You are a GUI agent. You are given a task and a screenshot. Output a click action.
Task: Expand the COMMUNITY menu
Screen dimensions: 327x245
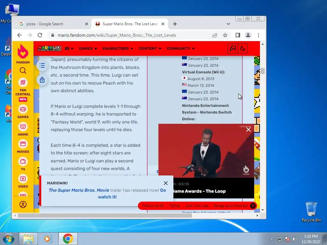click(x=181, y=48)
